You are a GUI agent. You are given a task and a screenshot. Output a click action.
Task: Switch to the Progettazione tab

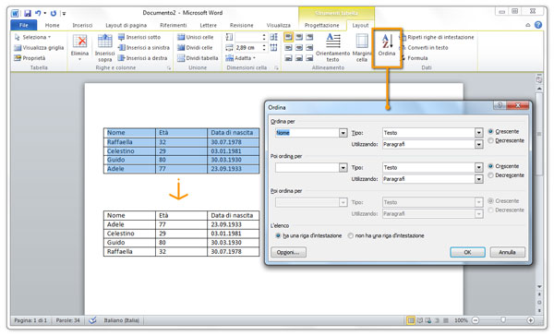[321, 26]
